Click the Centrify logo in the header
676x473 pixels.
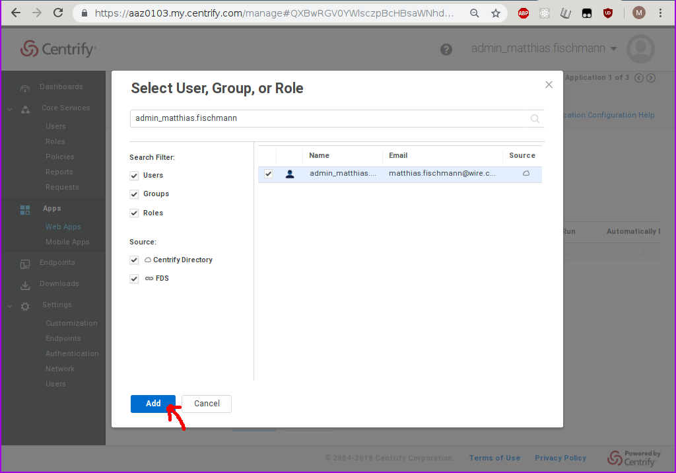[x=58, y=49]
